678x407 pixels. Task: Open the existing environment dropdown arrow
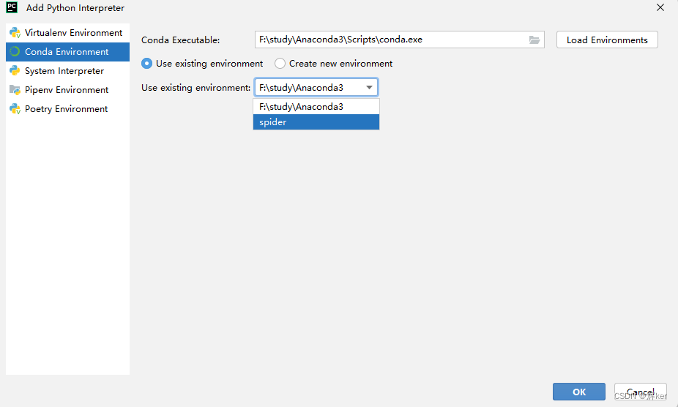[x=369, y=87]
